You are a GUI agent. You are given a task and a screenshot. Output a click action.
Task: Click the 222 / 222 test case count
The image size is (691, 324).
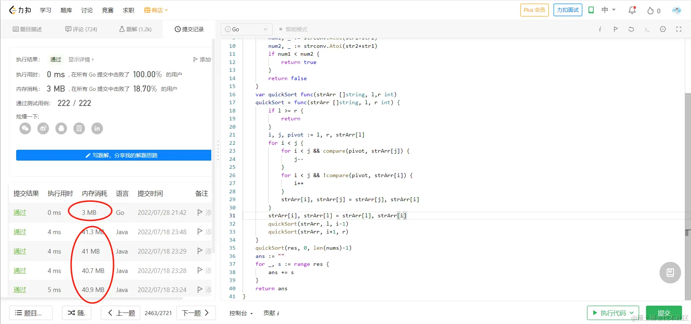(74, 103)
